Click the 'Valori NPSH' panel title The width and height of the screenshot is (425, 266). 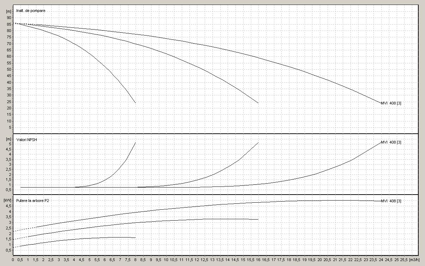[27, 140]
